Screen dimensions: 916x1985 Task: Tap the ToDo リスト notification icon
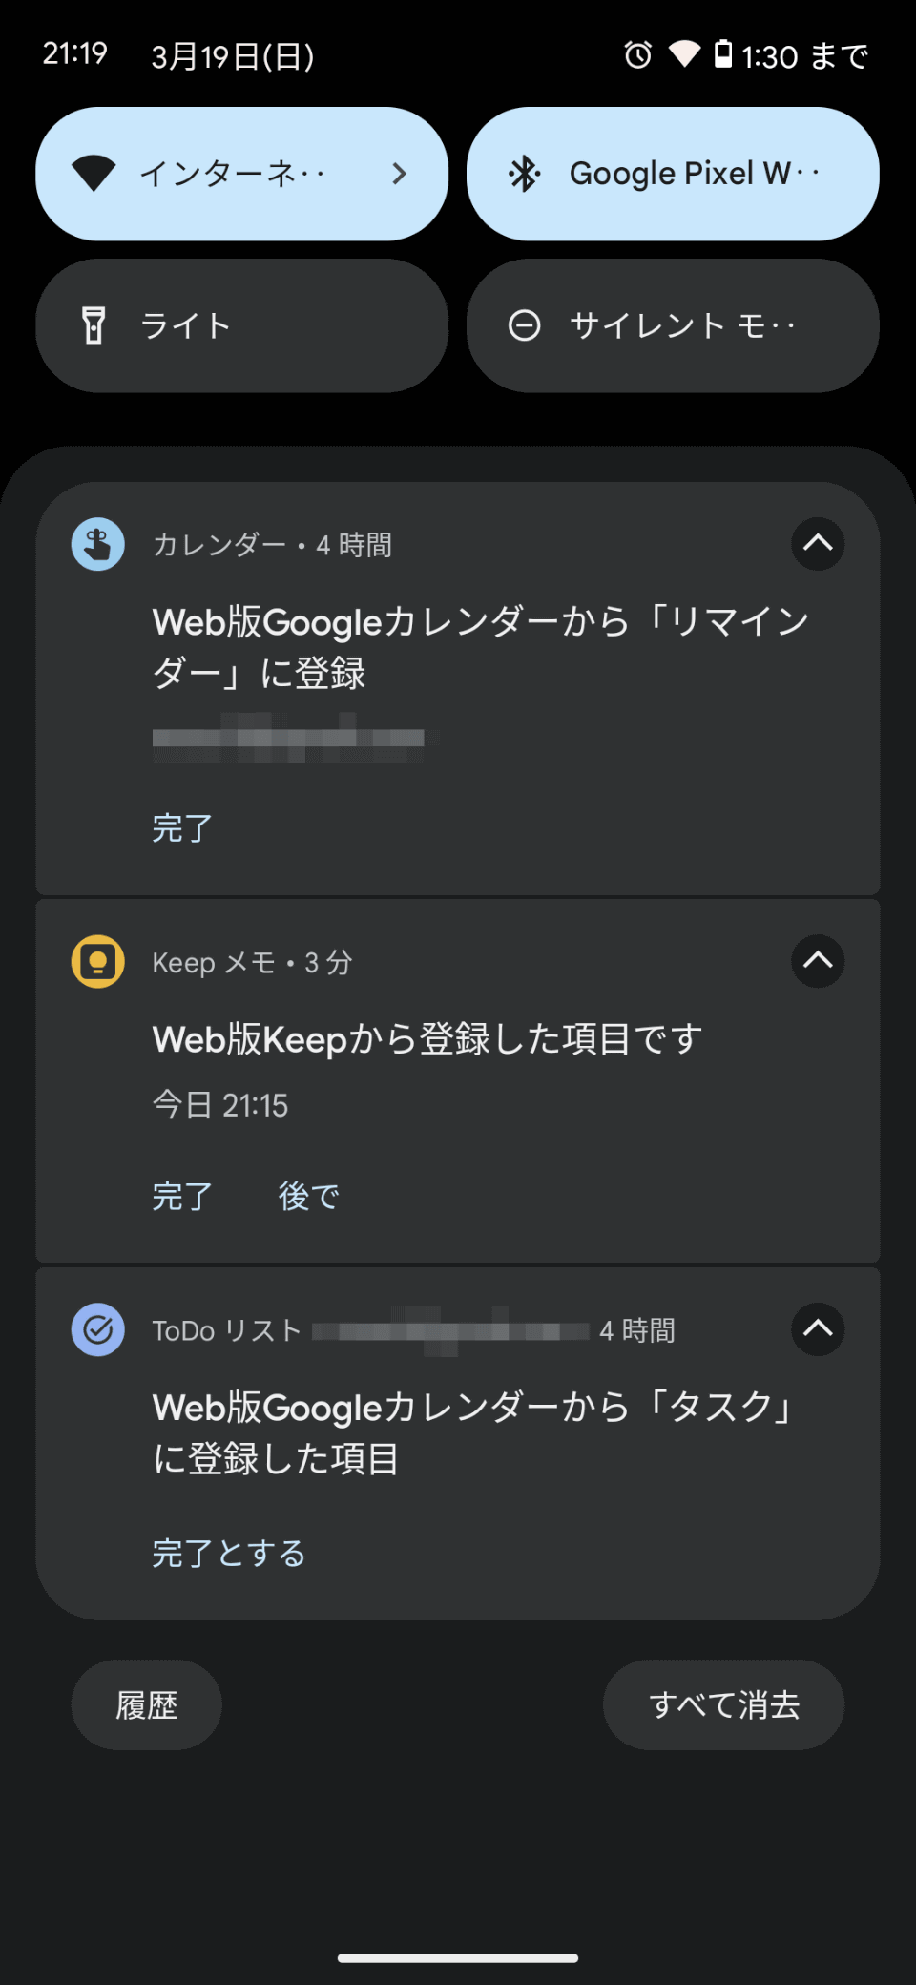click(x=97, y=1330)
